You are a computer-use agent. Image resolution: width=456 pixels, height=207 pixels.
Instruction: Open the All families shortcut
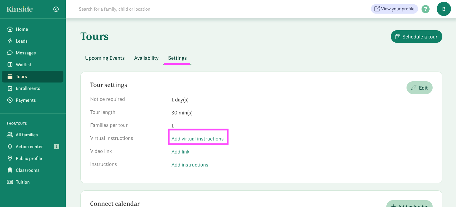pos(26,135)
